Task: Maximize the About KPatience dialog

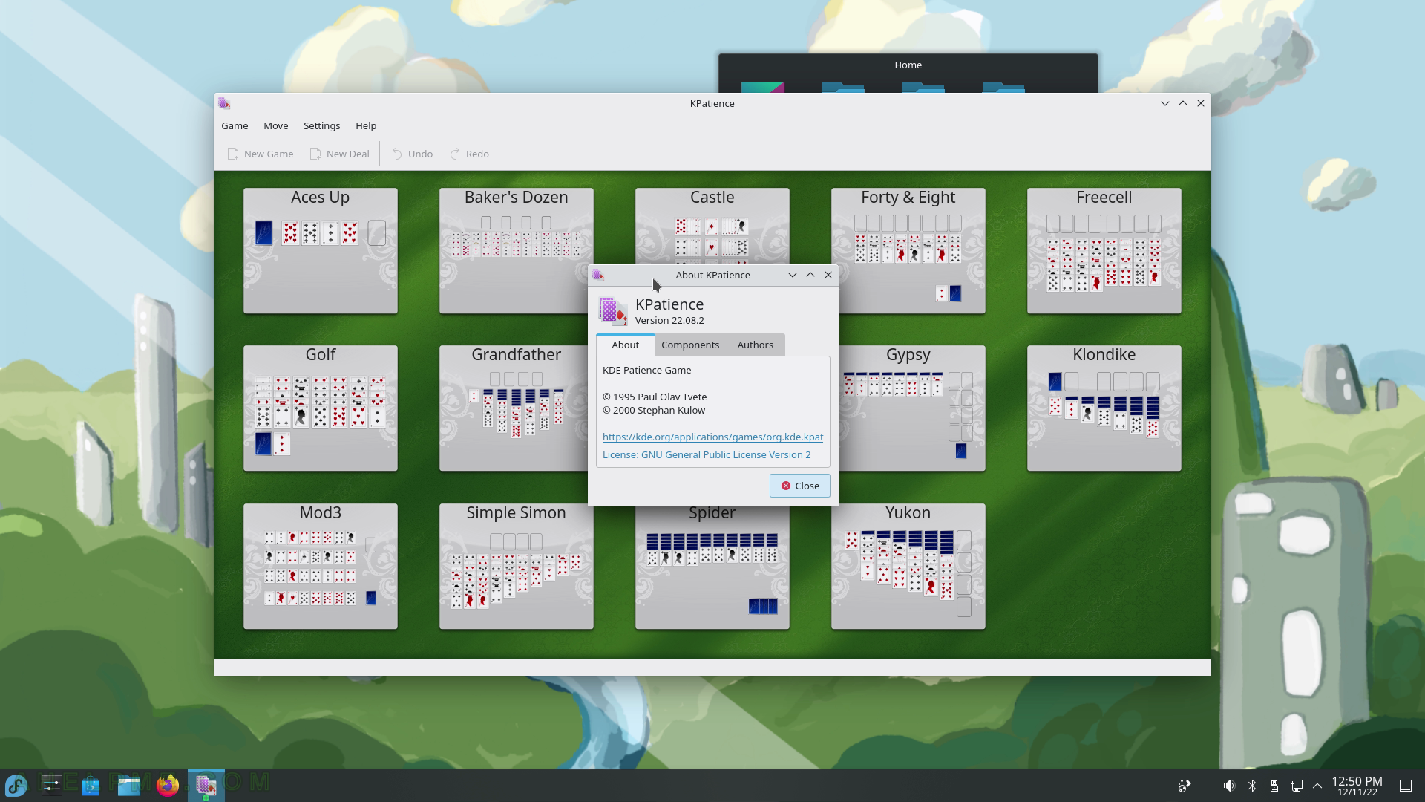Action: (810, 275)
